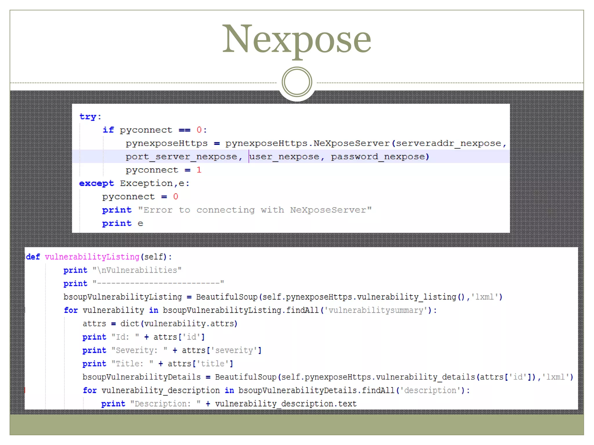The image size is (594, 445).
Task: Click the highlighted 'user_nexpose' argument
Action: (284, 157)
